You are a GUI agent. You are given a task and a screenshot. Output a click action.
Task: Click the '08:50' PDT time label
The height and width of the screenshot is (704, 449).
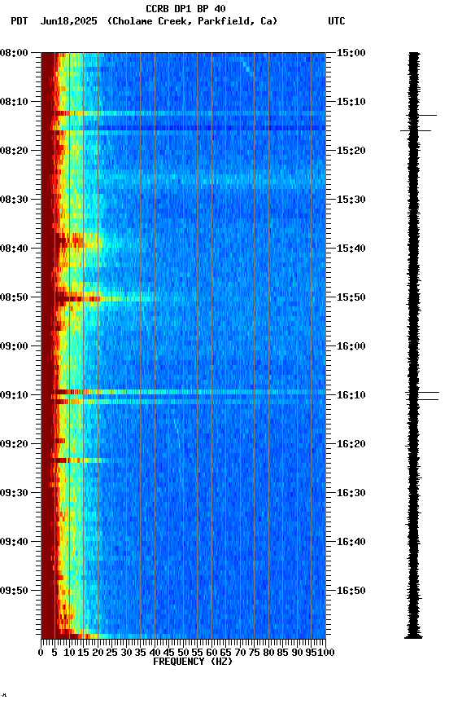click(14, 297)
